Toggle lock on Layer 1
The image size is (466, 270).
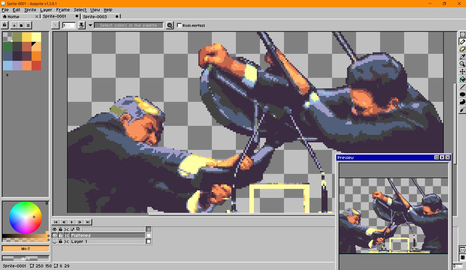tap(61, 242)
